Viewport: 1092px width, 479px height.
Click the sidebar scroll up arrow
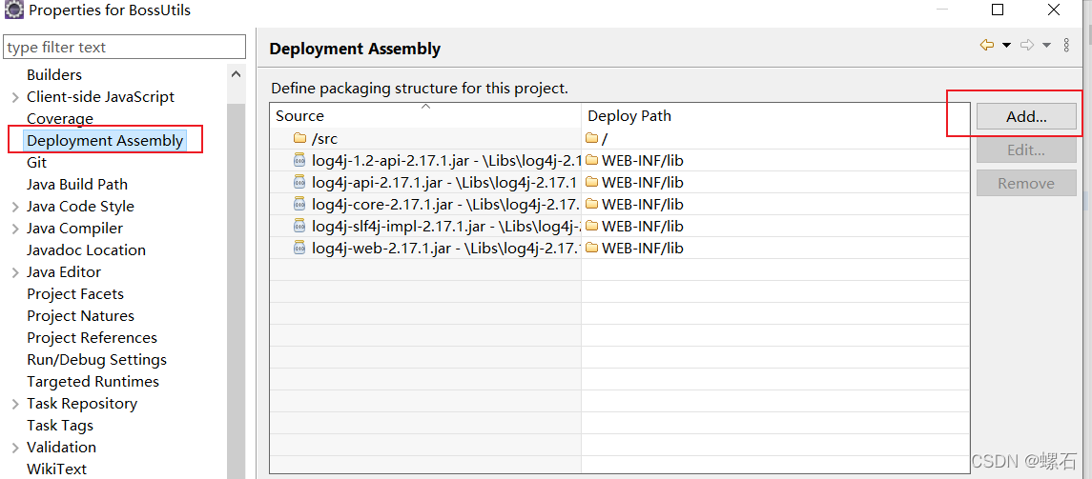(237, 73)
